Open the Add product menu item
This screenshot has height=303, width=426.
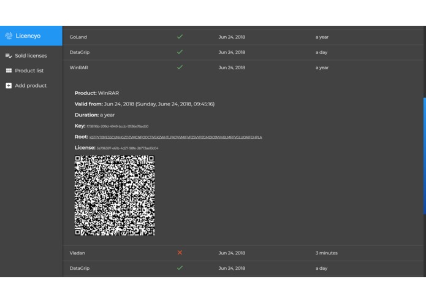(31, 86)
